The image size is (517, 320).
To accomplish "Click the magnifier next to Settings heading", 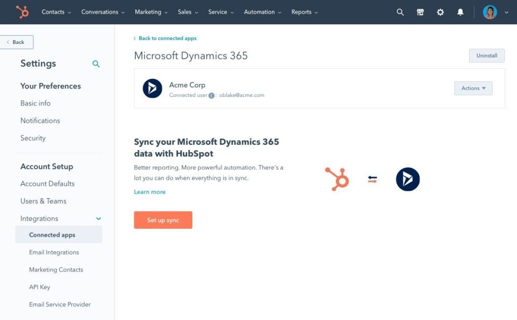I will tap(95, 64).
